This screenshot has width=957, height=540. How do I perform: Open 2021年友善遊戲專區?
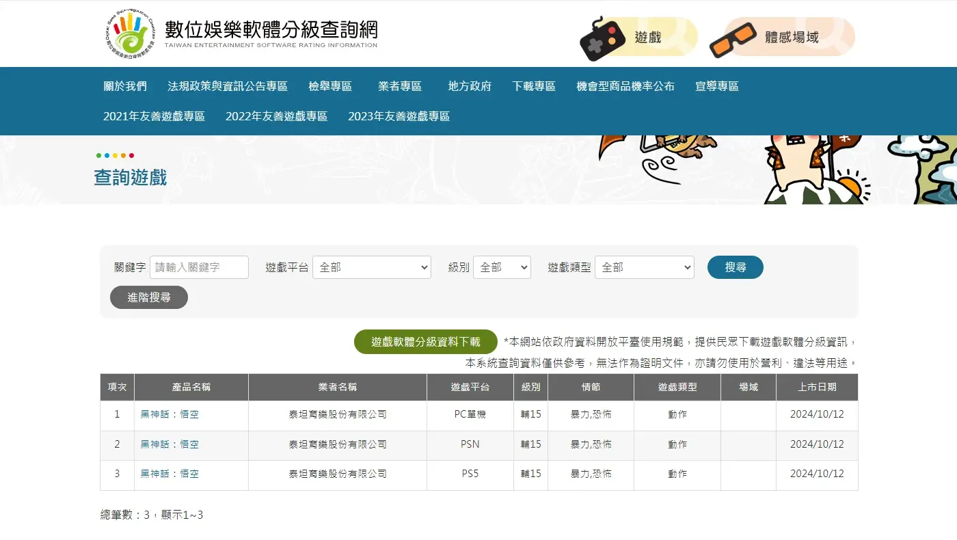[x=154, y=116]
